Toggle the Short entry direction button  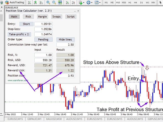(x=26, y=24)
